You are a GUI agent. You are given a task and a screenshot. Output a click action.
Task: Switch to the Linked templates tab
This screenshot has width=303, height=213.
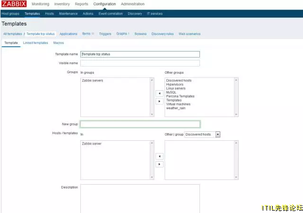(35, 43)
